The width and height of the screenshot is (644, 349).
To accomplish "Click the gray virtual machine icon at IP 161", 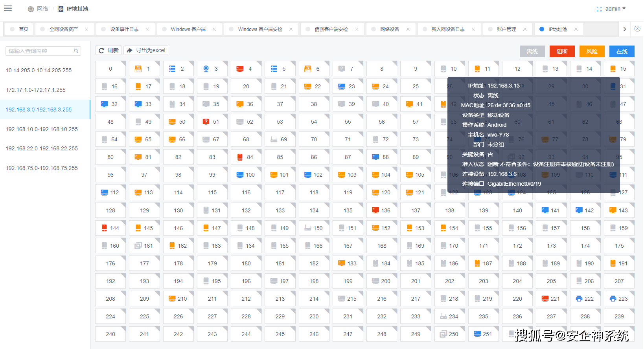I will (x=138, y=246).
